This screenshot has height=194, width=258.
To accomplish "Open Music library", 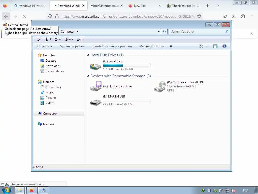I will pyautogui.click(x=50, y=92).
